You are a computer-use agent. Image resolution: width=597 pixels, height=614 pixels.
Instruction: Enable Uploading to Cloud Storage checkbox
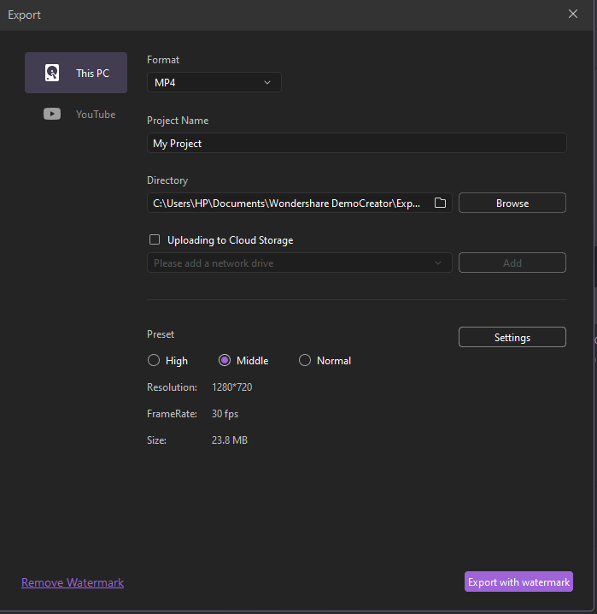(x=155, y=240)
